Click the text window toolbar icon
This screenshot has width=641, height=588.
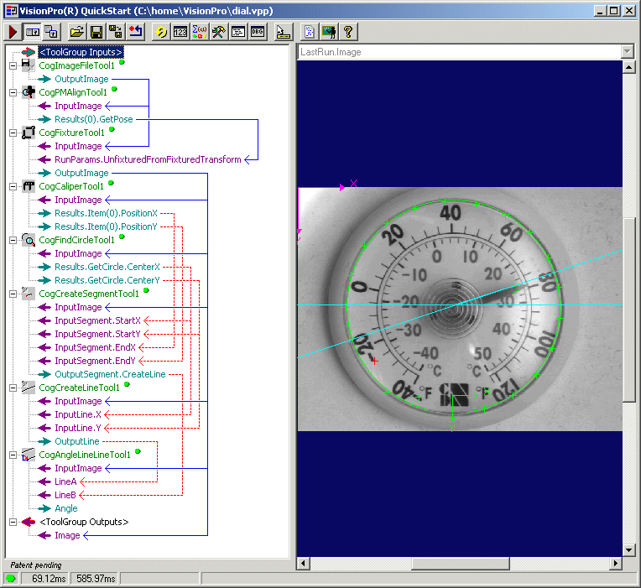pyautogui.click(x=238, y=32)
